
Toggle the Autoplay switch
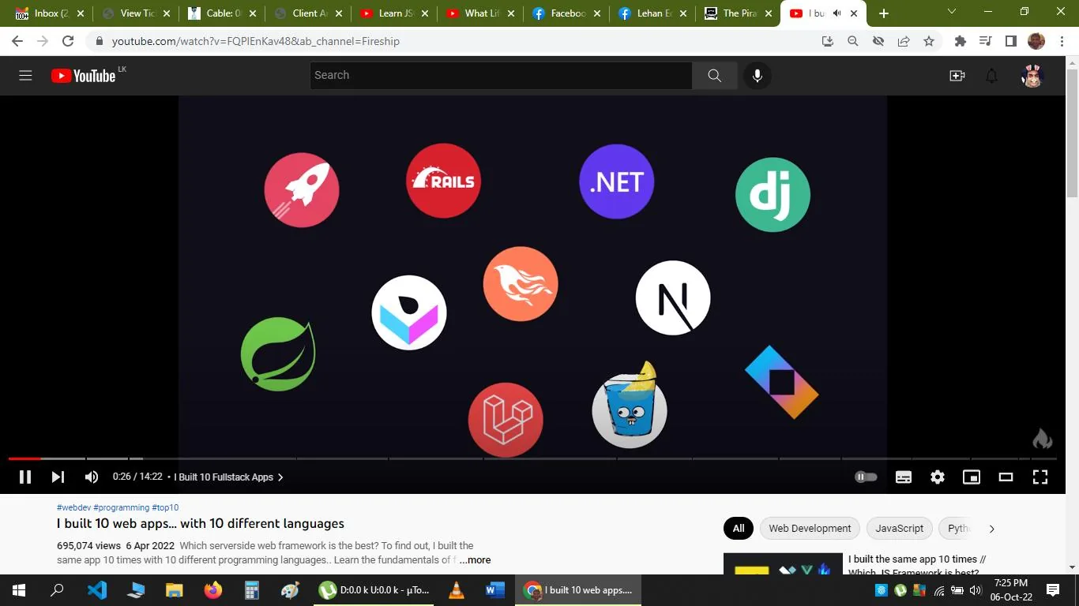[x=866, y=477]
